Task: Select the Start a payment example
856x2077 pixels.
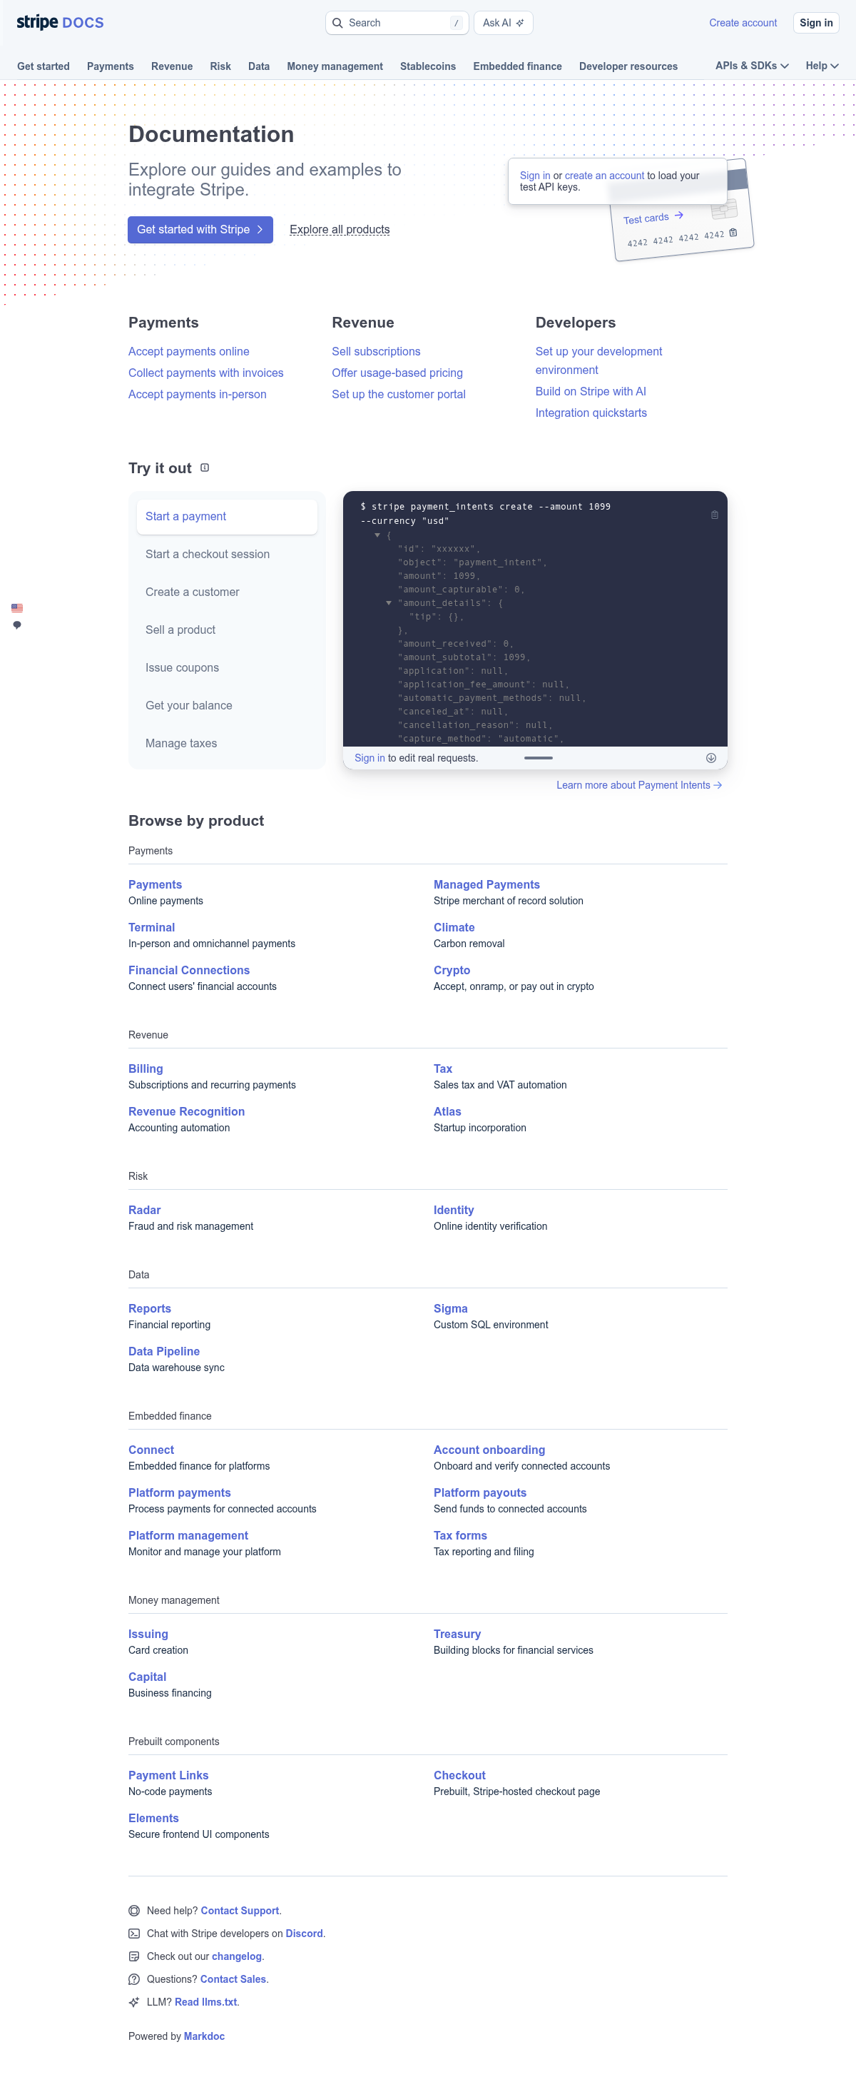Action: [227, 516]
